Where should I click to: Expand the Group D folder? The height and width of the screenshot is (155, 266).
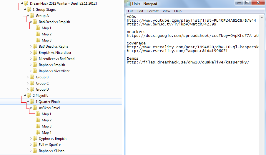28,89
